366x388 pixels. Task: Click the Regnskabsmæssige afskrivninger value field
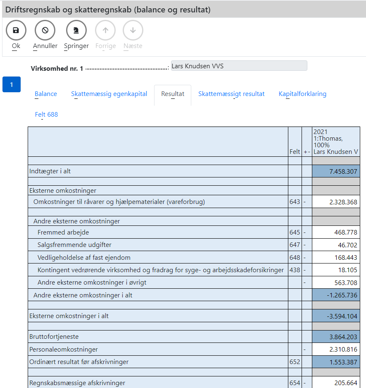pos(335,383)
